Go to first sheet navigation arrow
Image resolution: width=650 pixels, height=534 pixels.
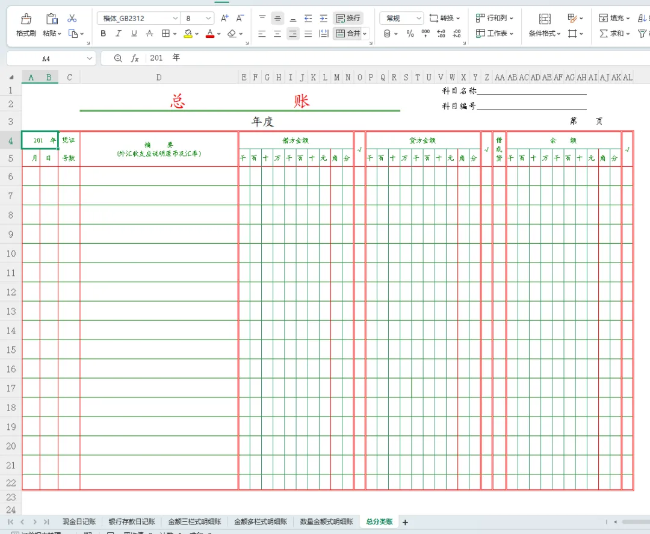(x=11, y=522)
